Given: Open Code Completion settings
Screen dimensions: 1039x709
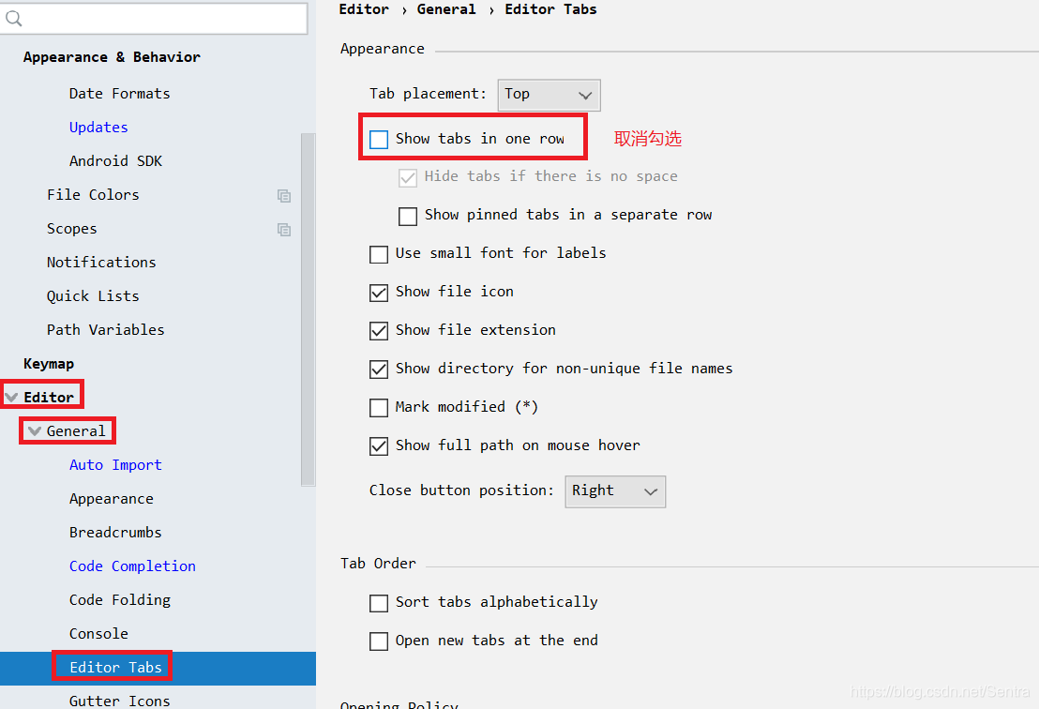Looking at the screenshot, I should pos(132,566).
